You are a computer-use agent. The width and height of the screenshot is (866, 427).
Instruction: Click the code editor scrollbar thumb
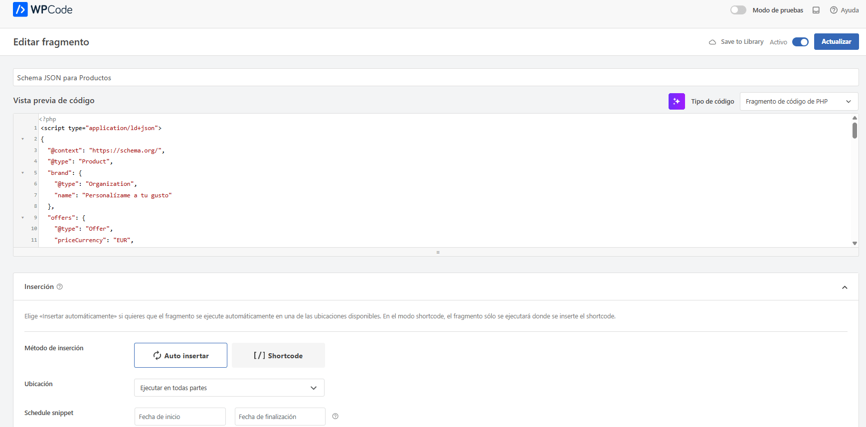tap(855, 131)
